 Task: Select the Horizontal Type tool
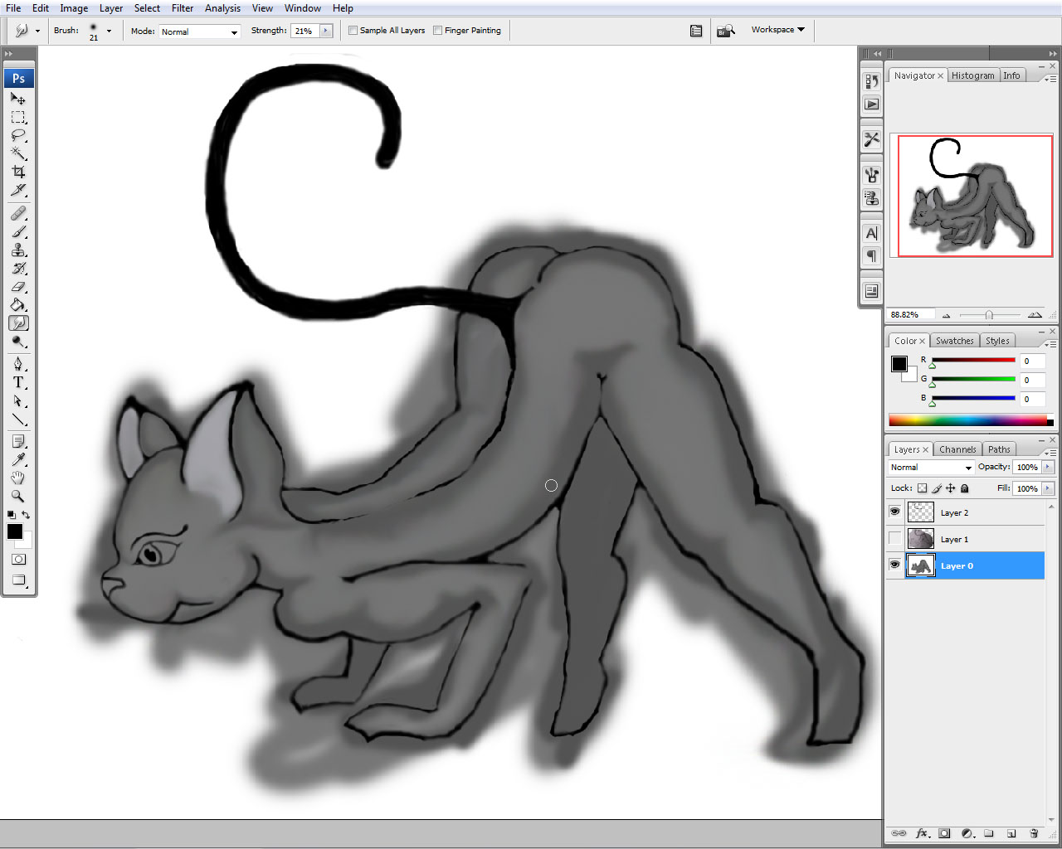(18, 382)
